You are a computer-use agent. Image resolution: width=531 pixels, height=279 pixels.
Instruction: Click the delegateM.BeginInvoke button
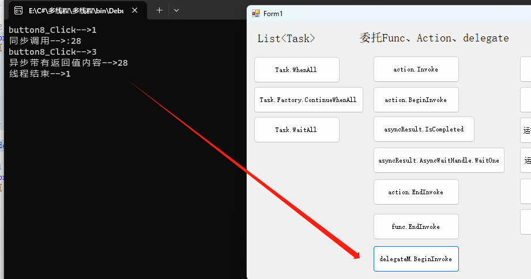[416, 259]
